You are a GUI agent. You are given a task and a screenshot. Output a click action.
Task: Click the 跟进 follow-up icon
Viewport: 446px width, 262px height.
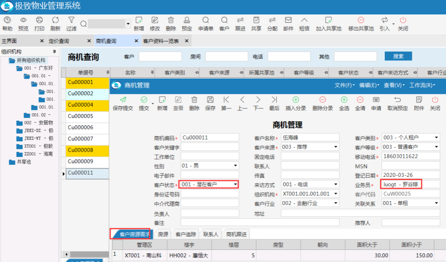point(241,20)
